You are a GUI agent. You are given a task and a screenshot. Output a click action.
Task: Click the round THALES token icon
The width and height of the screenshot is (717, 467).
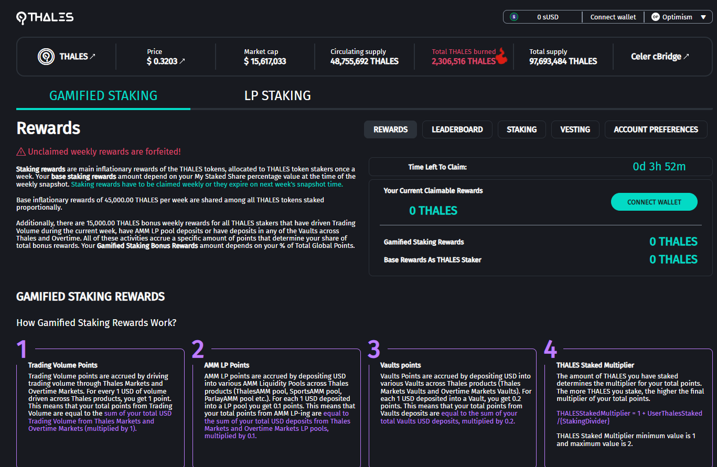tap(46, 57)
